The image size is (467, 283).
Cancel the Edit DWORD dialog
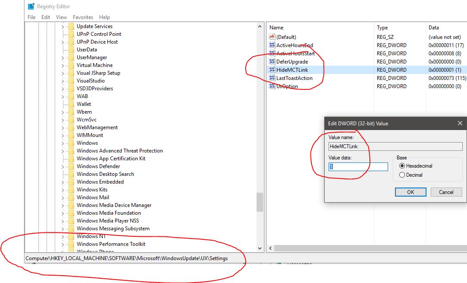point(446,192)
